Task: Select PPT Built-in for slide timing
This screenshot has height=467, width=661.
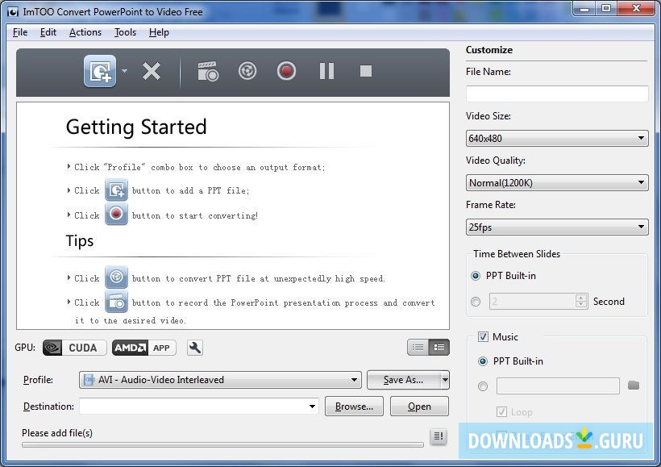Action: pos(476,276)
